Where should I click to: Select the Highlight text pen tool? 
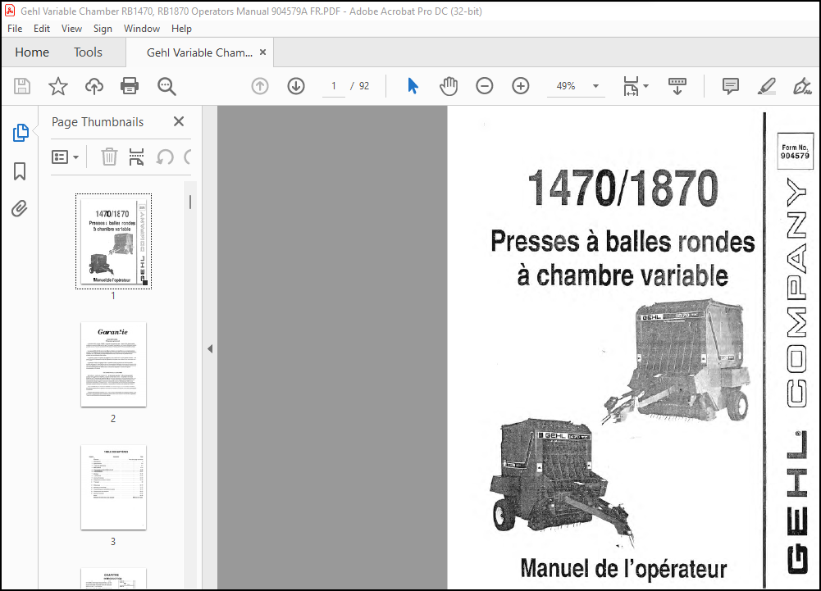click(767, 86)
